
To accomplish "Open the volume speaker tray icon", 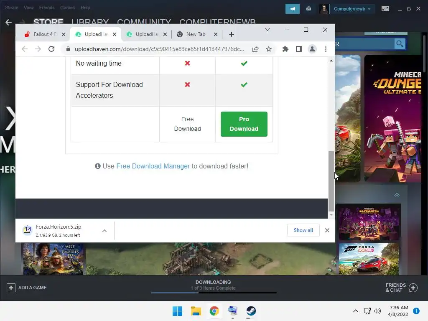I will (377, 311).
